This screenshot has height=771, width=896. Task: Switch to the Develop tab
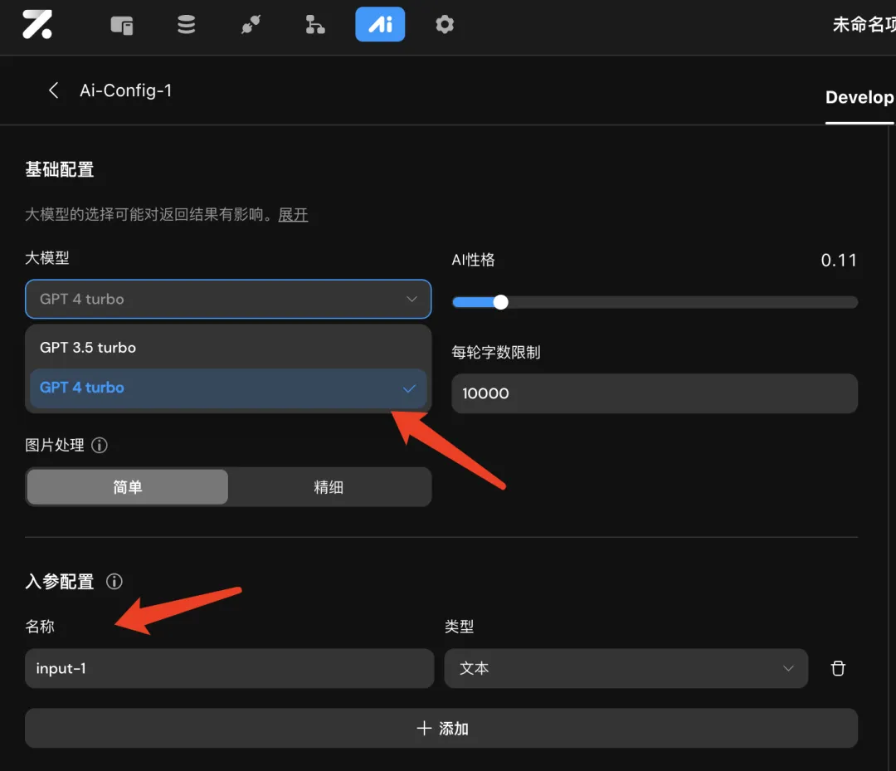[859, 98]
